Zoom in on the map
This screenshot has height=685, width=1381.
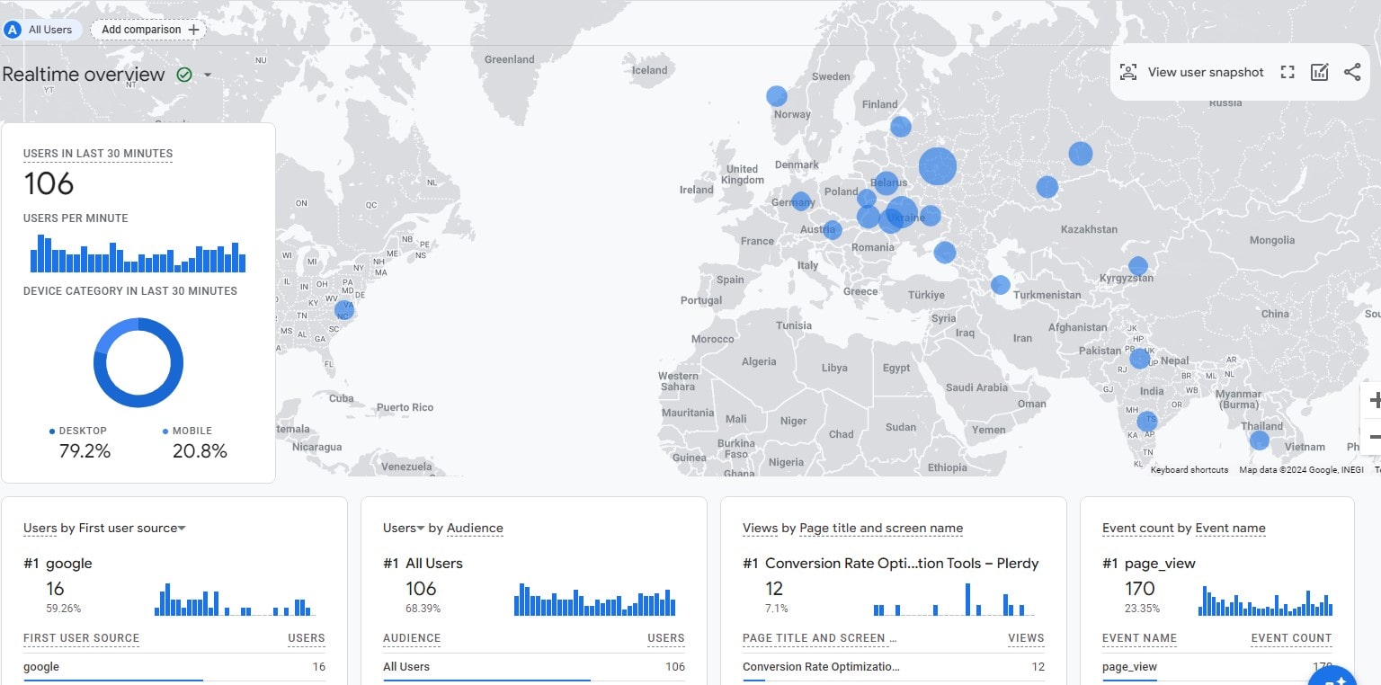click(x=1373, y=401)
